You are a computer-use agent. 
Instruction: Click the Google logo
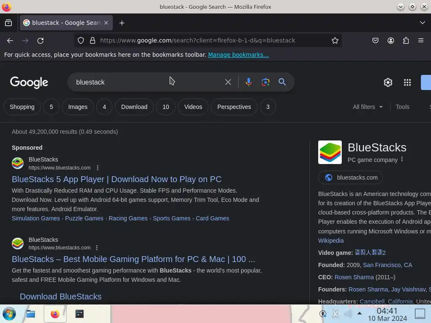point(29,82)
